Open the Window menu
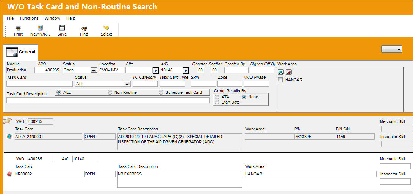The height and width of the screenshot is (194, 413). coord(52,18)
